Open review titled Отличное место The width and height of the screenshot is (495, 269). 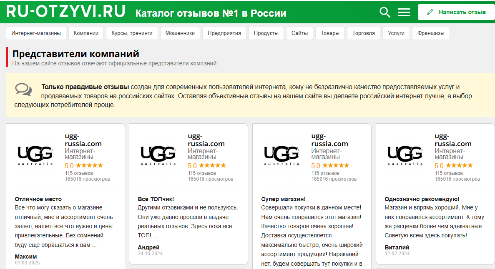point(38,199)
